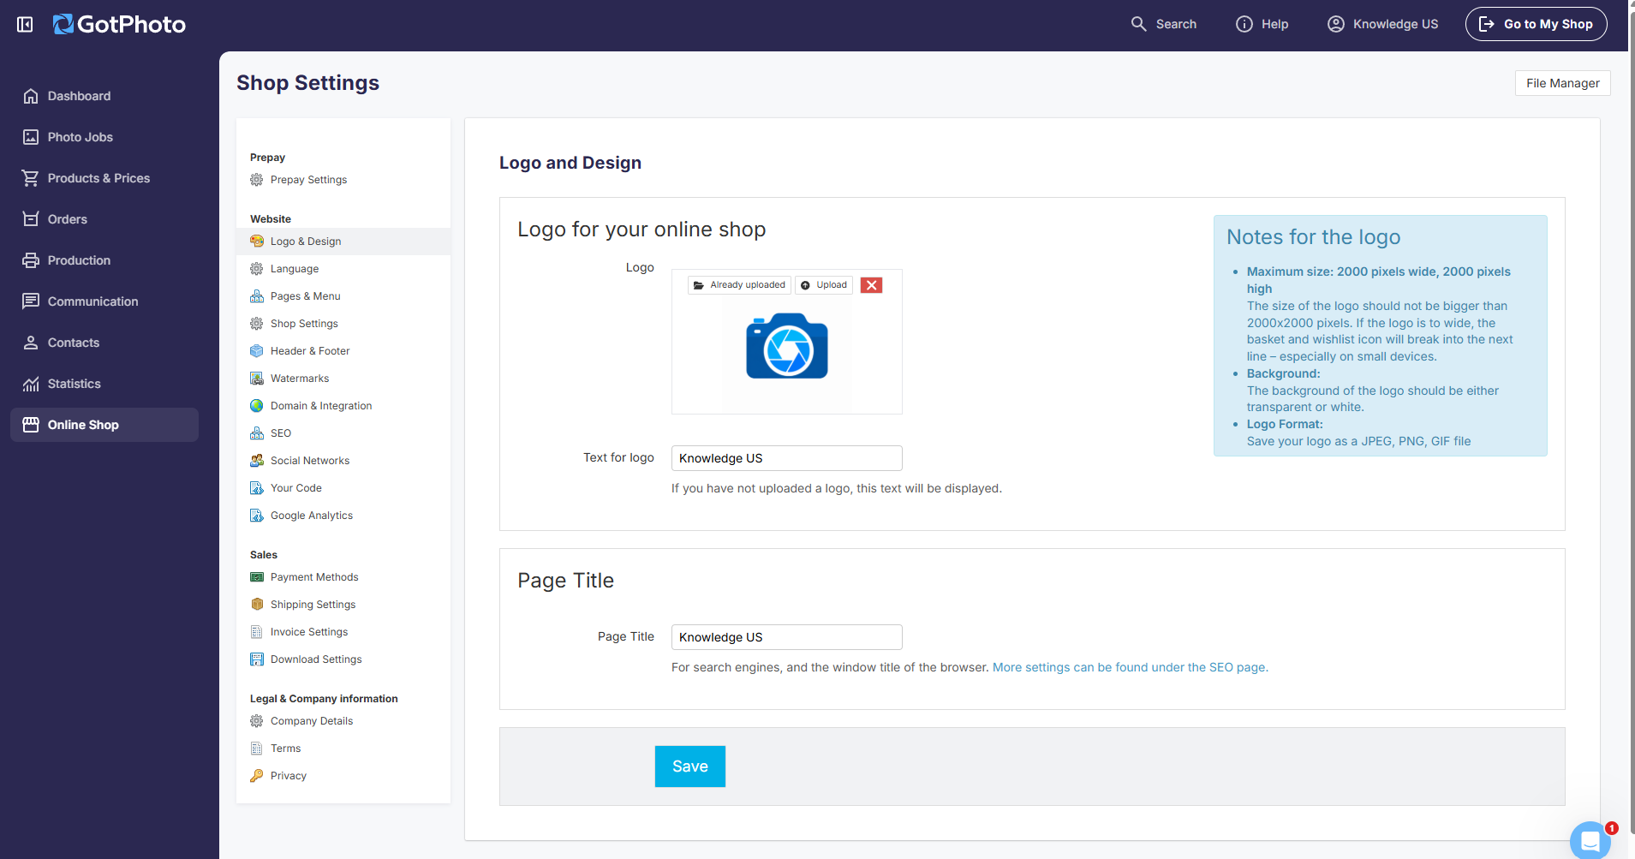
Task: Open Photo Jobs section
Action: (104, 137)
